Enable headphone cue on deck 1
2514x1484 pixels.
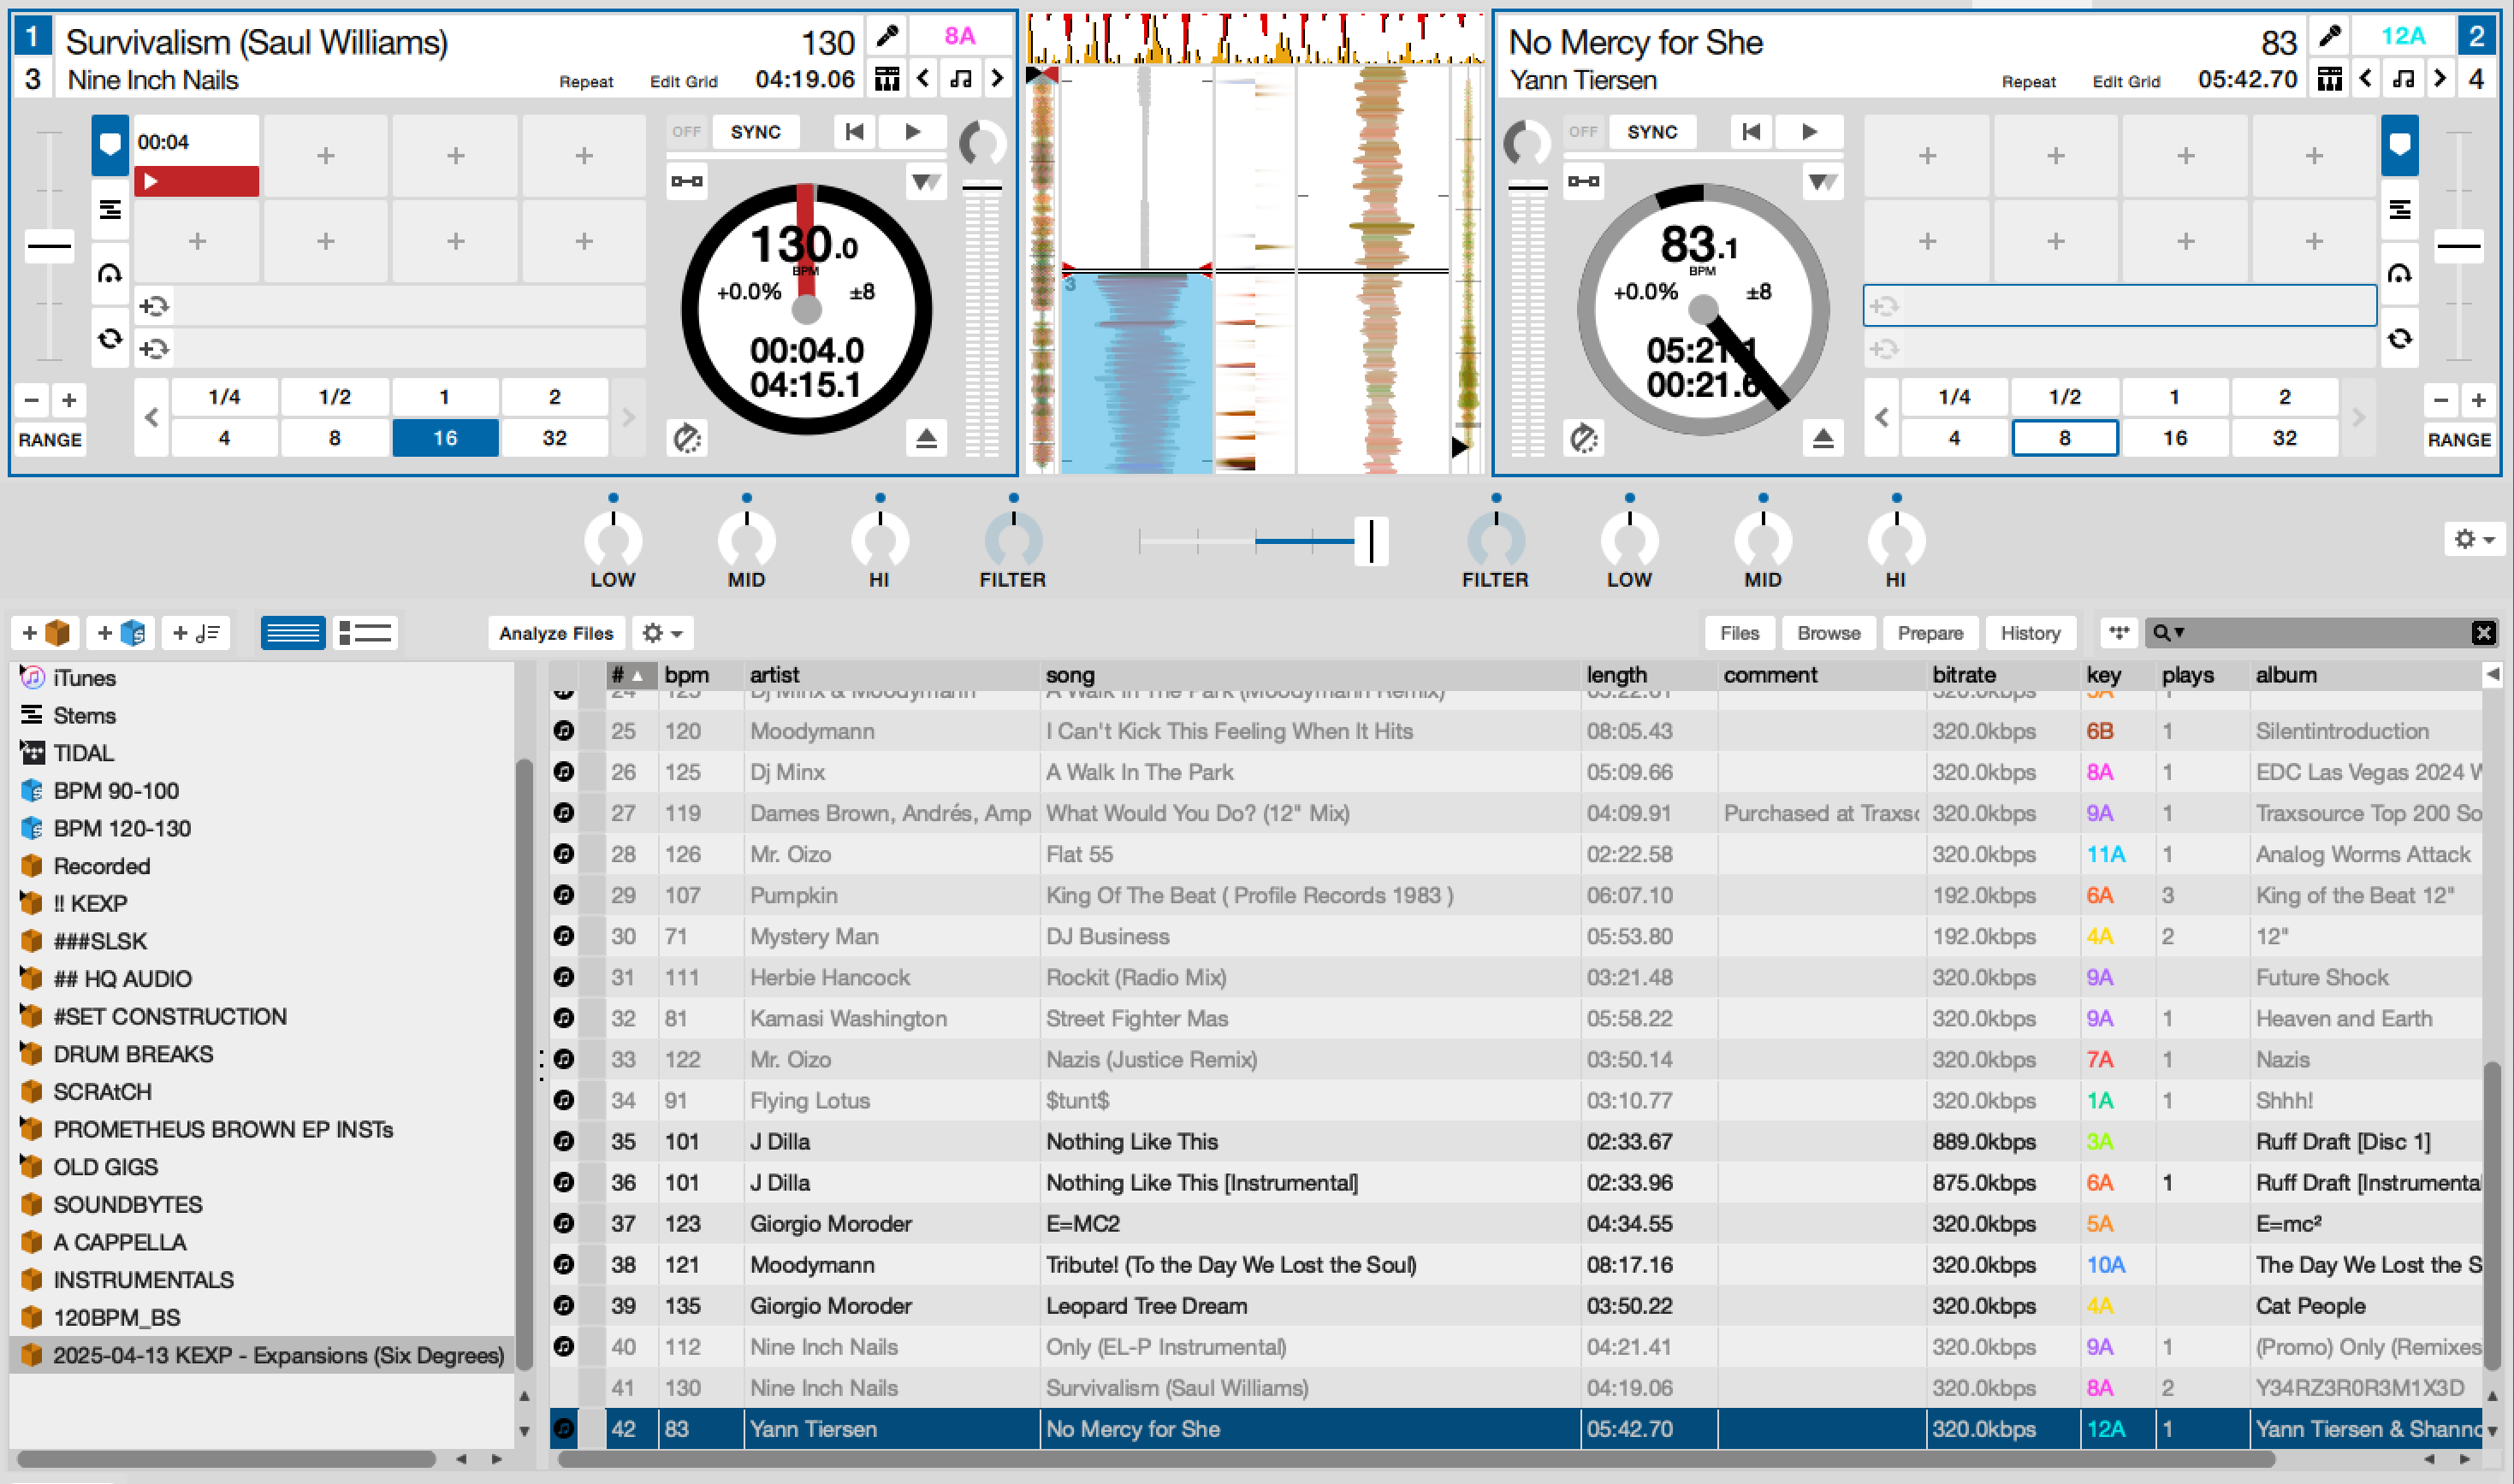coord(110,273)
